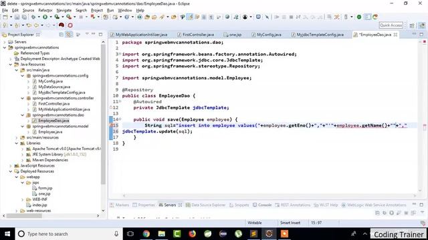Screen dimensions: 428x240
Task: Open the Run button dropdown arrow
Action: point(50,17)
